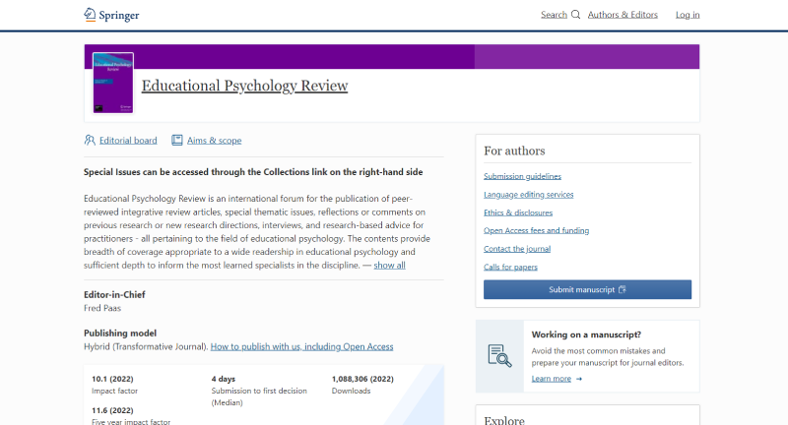The height and width of the screenshot is (425, 788).
Task: Open How to publish with us link
Action: (x=302, y=346)
